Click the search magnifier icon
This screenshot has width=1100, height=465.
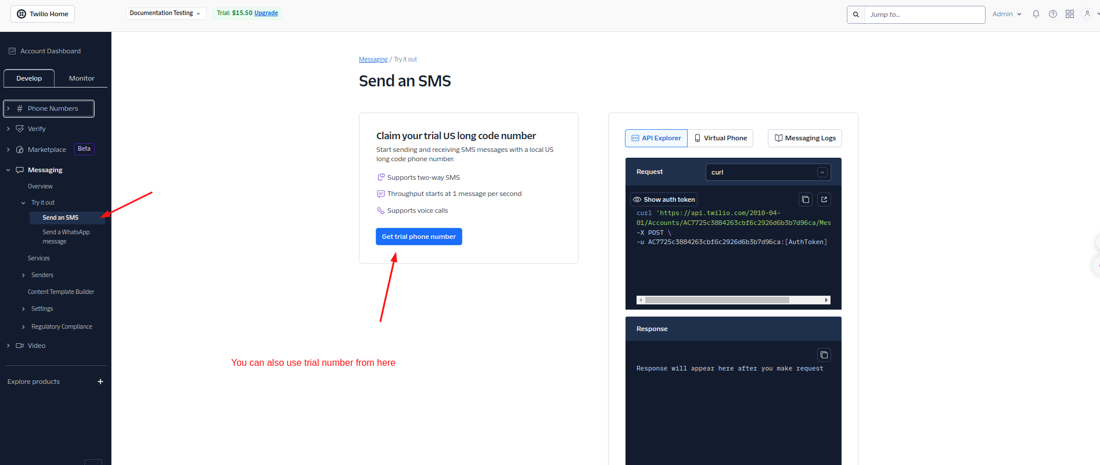click(855, 14)
